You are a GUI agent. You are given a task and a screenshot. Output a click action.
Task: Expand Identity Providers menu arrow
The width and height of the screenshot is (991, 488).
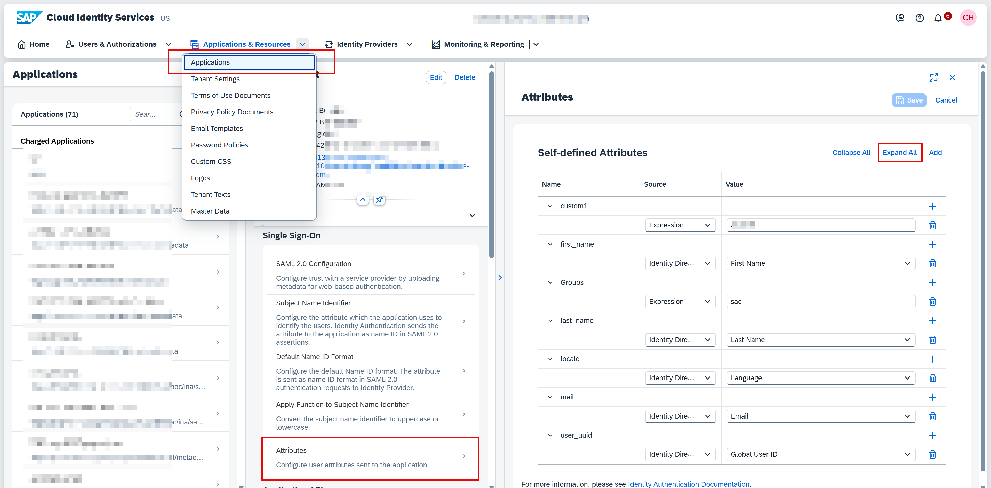pos(409,44)
